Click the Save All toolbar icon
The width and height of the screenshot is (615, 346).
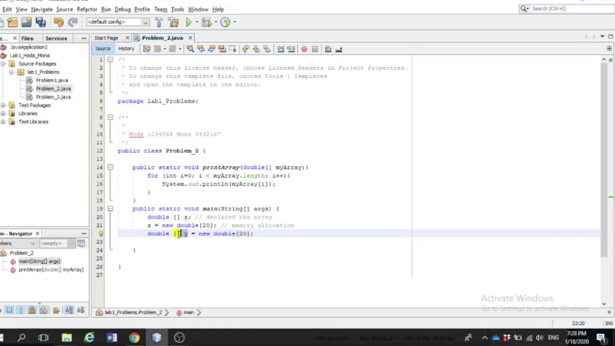[41, 22]
